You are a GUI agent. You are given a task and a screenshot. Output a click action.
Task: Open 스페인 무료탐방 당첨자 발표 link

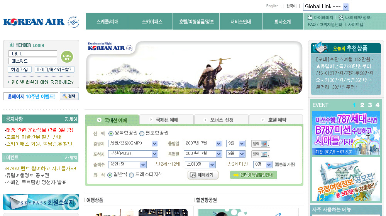point(36,182)
